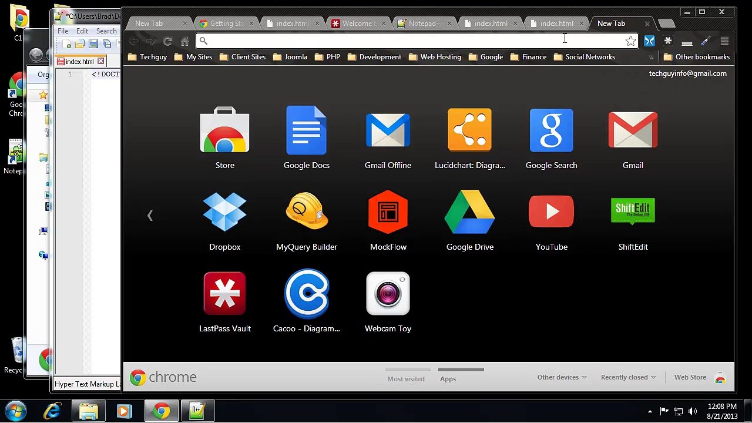Open the File menu in Notepad++
Screen dimensions: 752x423
click(x=63, y=31)
